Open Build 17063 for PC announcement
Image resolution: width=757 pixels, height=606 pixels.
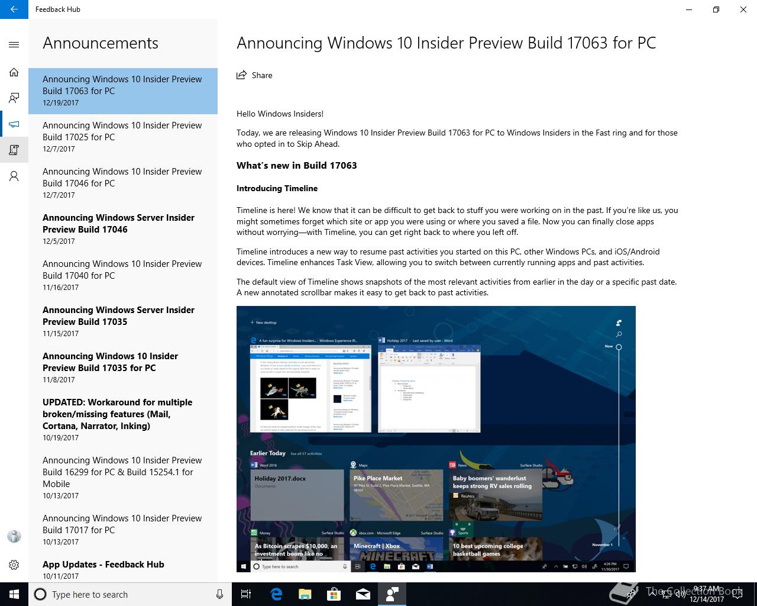pyautogui.click(x=123, y=91)
